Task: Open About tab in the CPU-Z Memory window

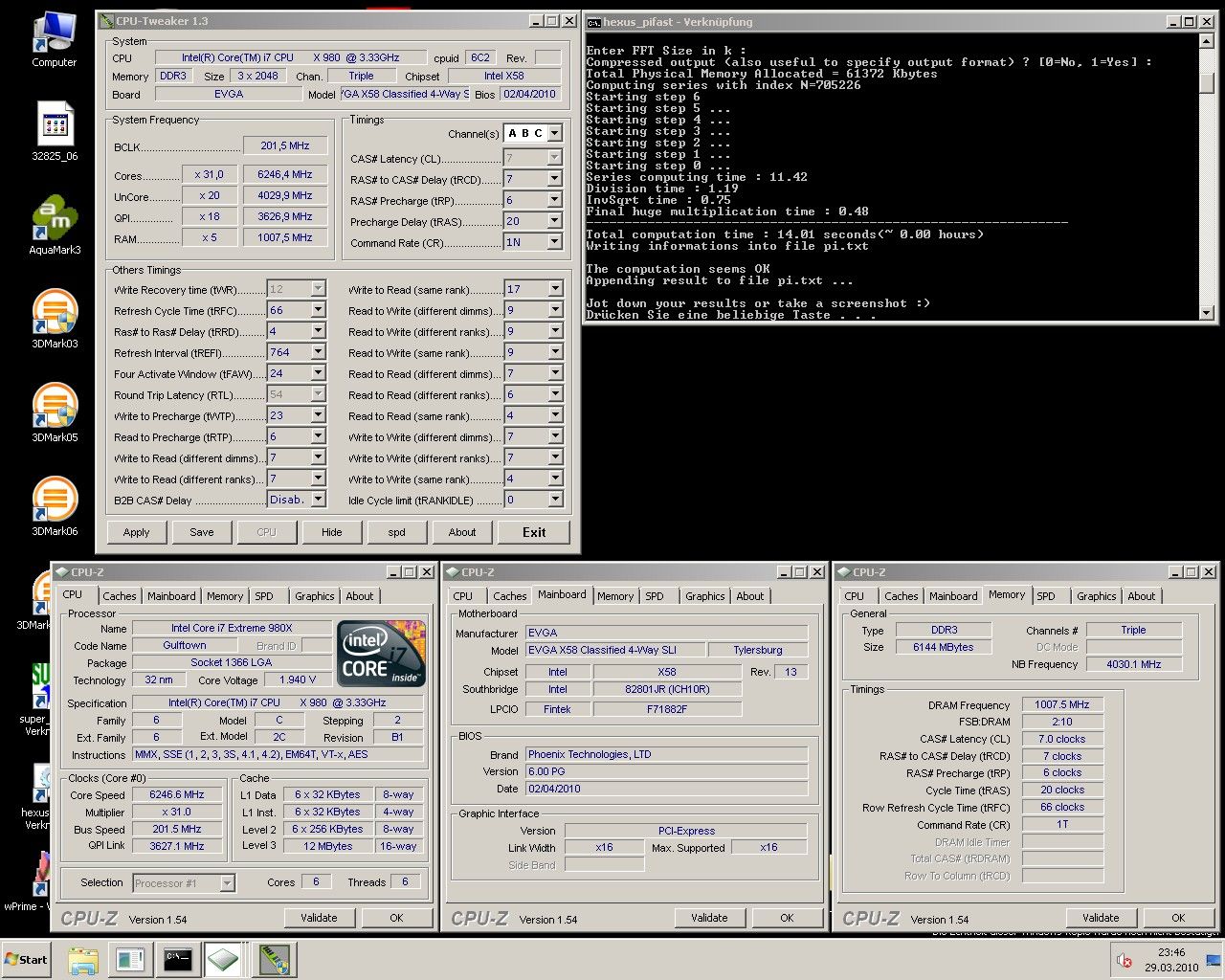Action: pos(1142,596)
